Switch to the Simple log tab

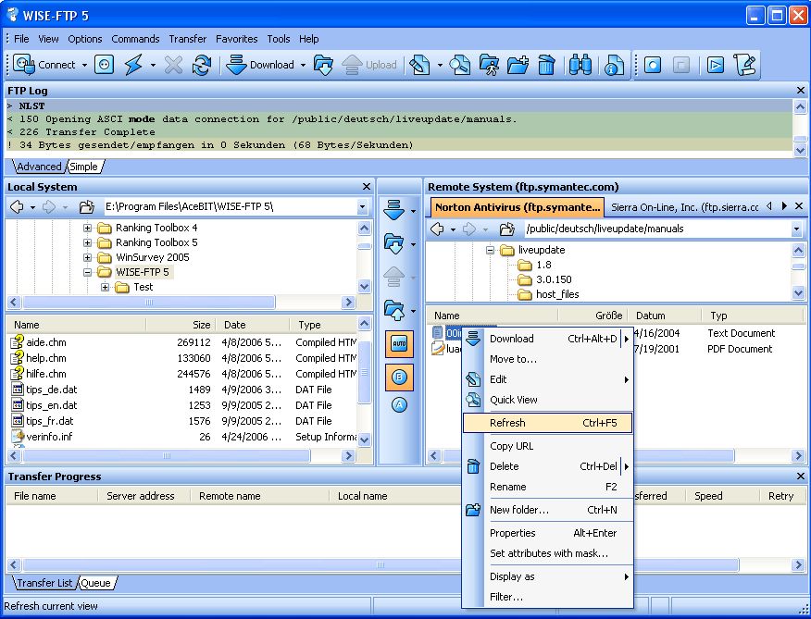85,165
